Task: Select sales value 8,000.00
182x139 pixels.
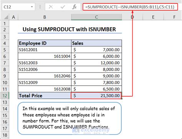Action: (x=96, y=69)
